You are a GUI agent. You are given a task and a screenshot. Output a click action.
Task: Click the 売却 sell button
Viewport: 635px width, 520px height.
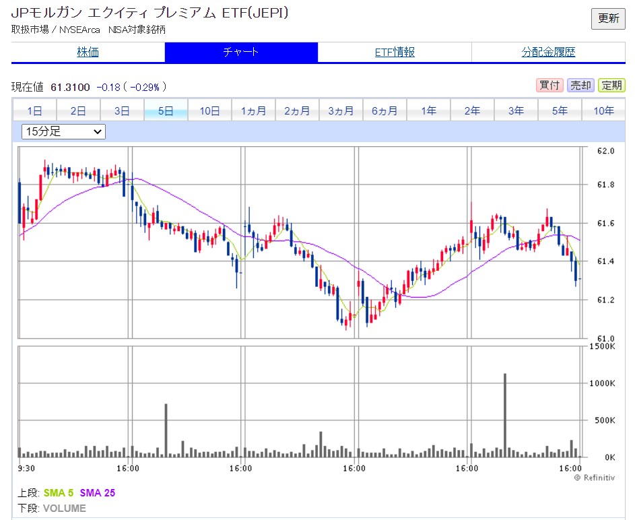580,86
